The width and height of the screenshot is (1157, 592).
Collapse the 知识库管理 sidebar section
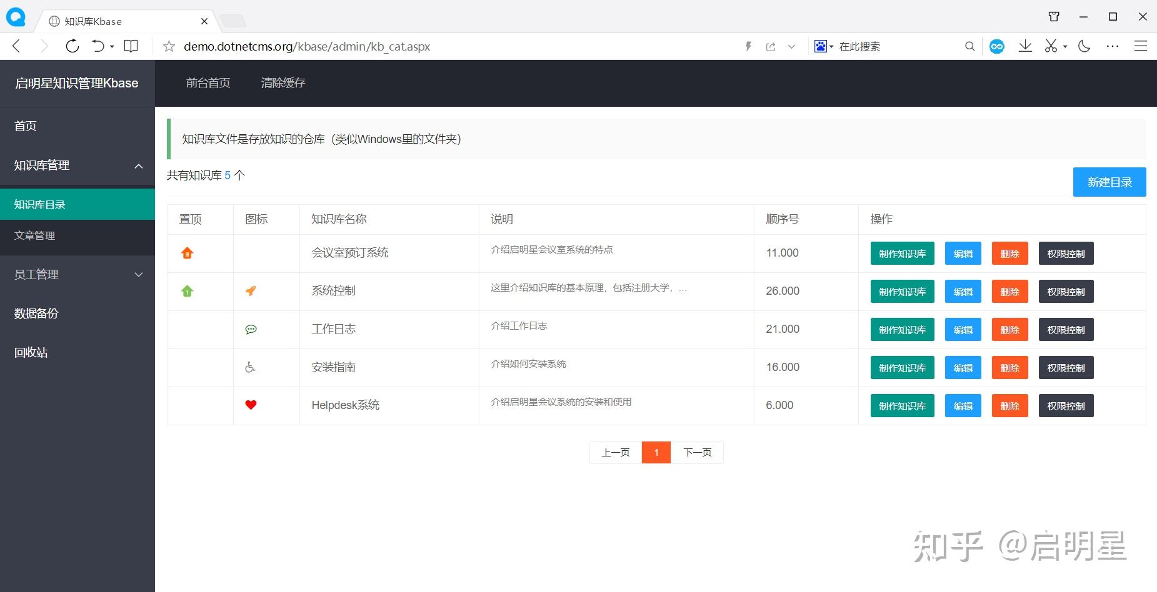pos(139,165)
